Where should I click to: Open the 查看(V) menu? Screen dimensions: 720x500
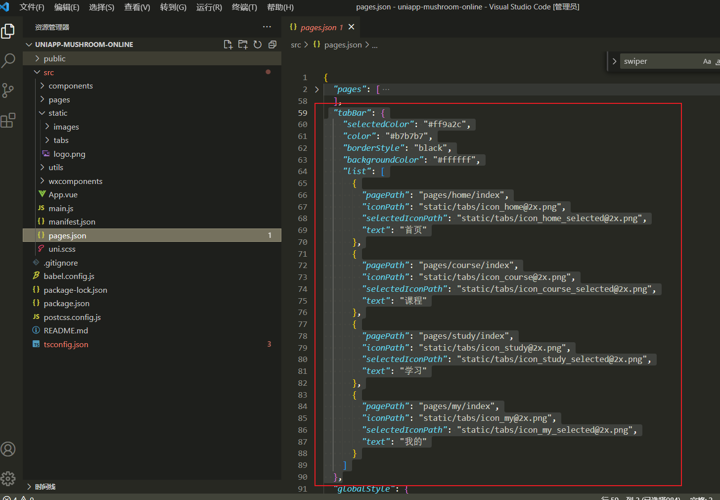coord(137,7)
